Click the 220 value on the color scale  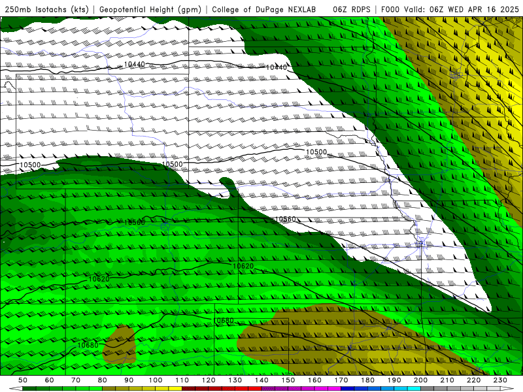(473, 380)
